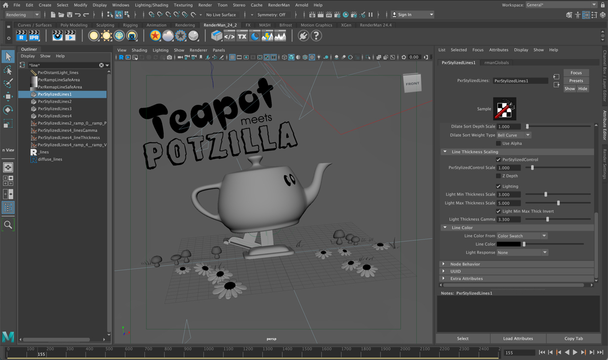Toggle the Z Depth checkbox

(x=499, y=176)
